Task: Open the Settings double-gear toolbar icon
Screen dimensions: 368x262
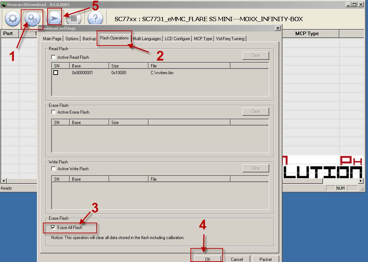Action: coord(32,18)
